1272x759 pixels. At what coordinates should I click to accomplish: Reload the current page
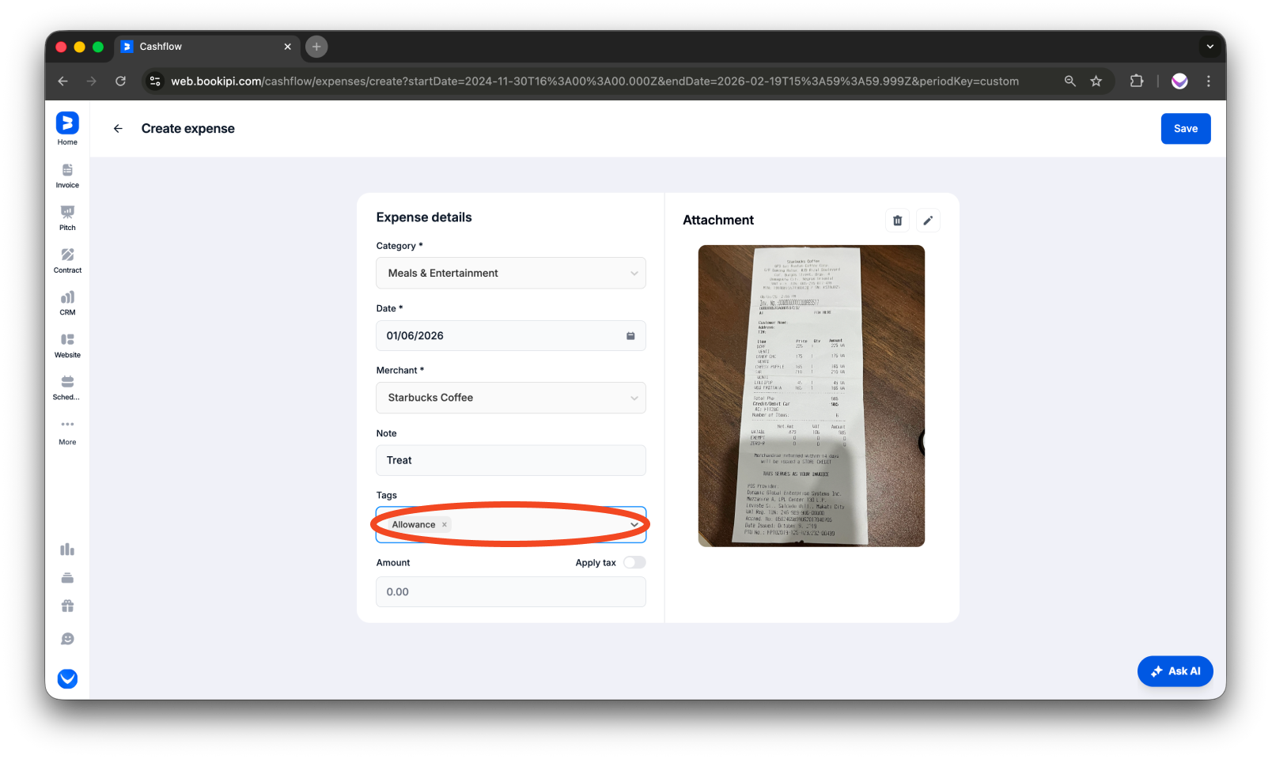(120, 81)
